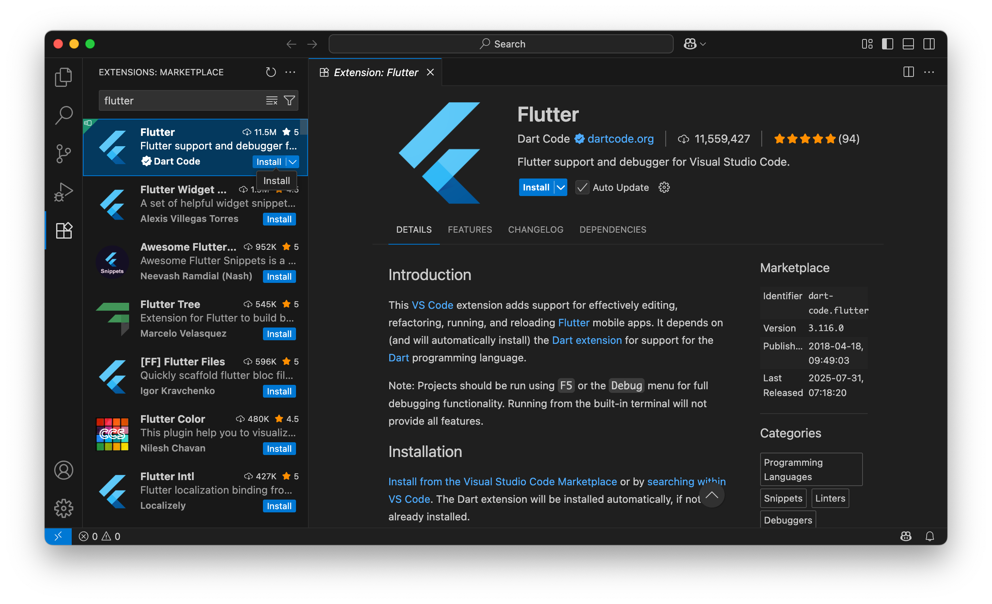Viewport: 992px width, 604px height.
Task: Switch to the CHANGELOG tab
Action: 535,229
